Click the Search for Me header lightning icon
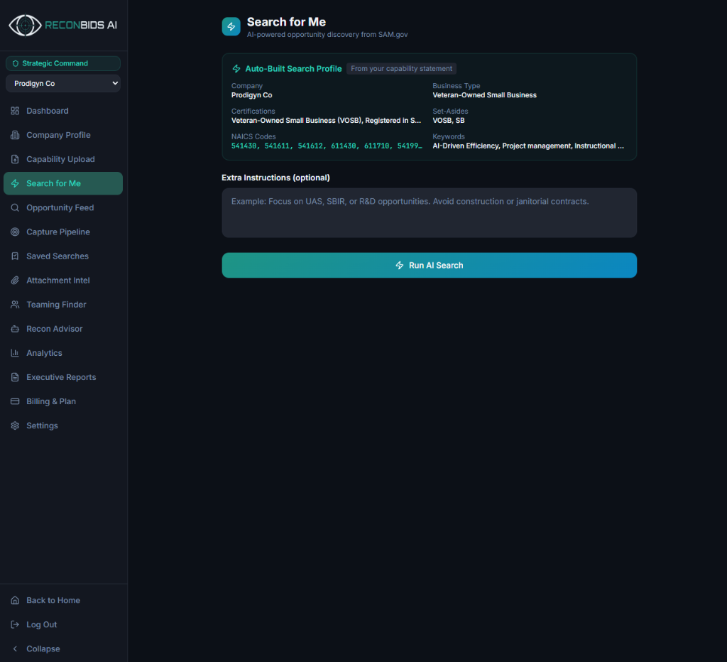The image size is (727, 662). point(231,26)
